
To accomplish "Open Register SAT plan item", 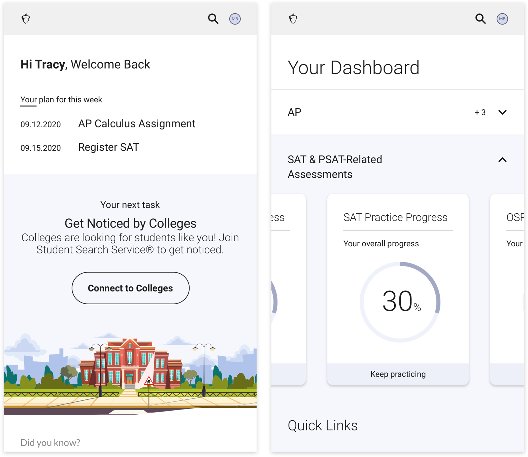I will coord(108,147).
